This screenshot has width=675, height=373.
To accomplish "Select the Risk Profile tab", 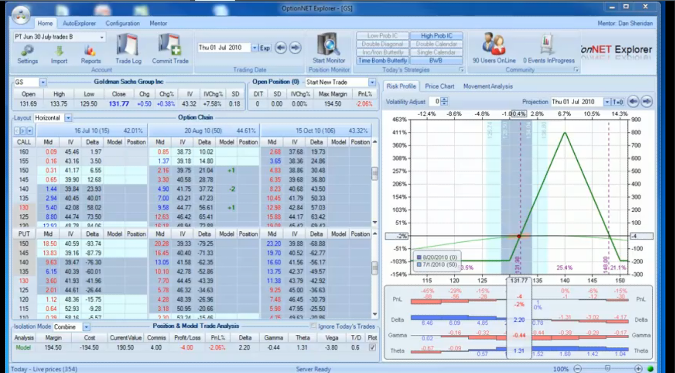I will coord(401,87).
